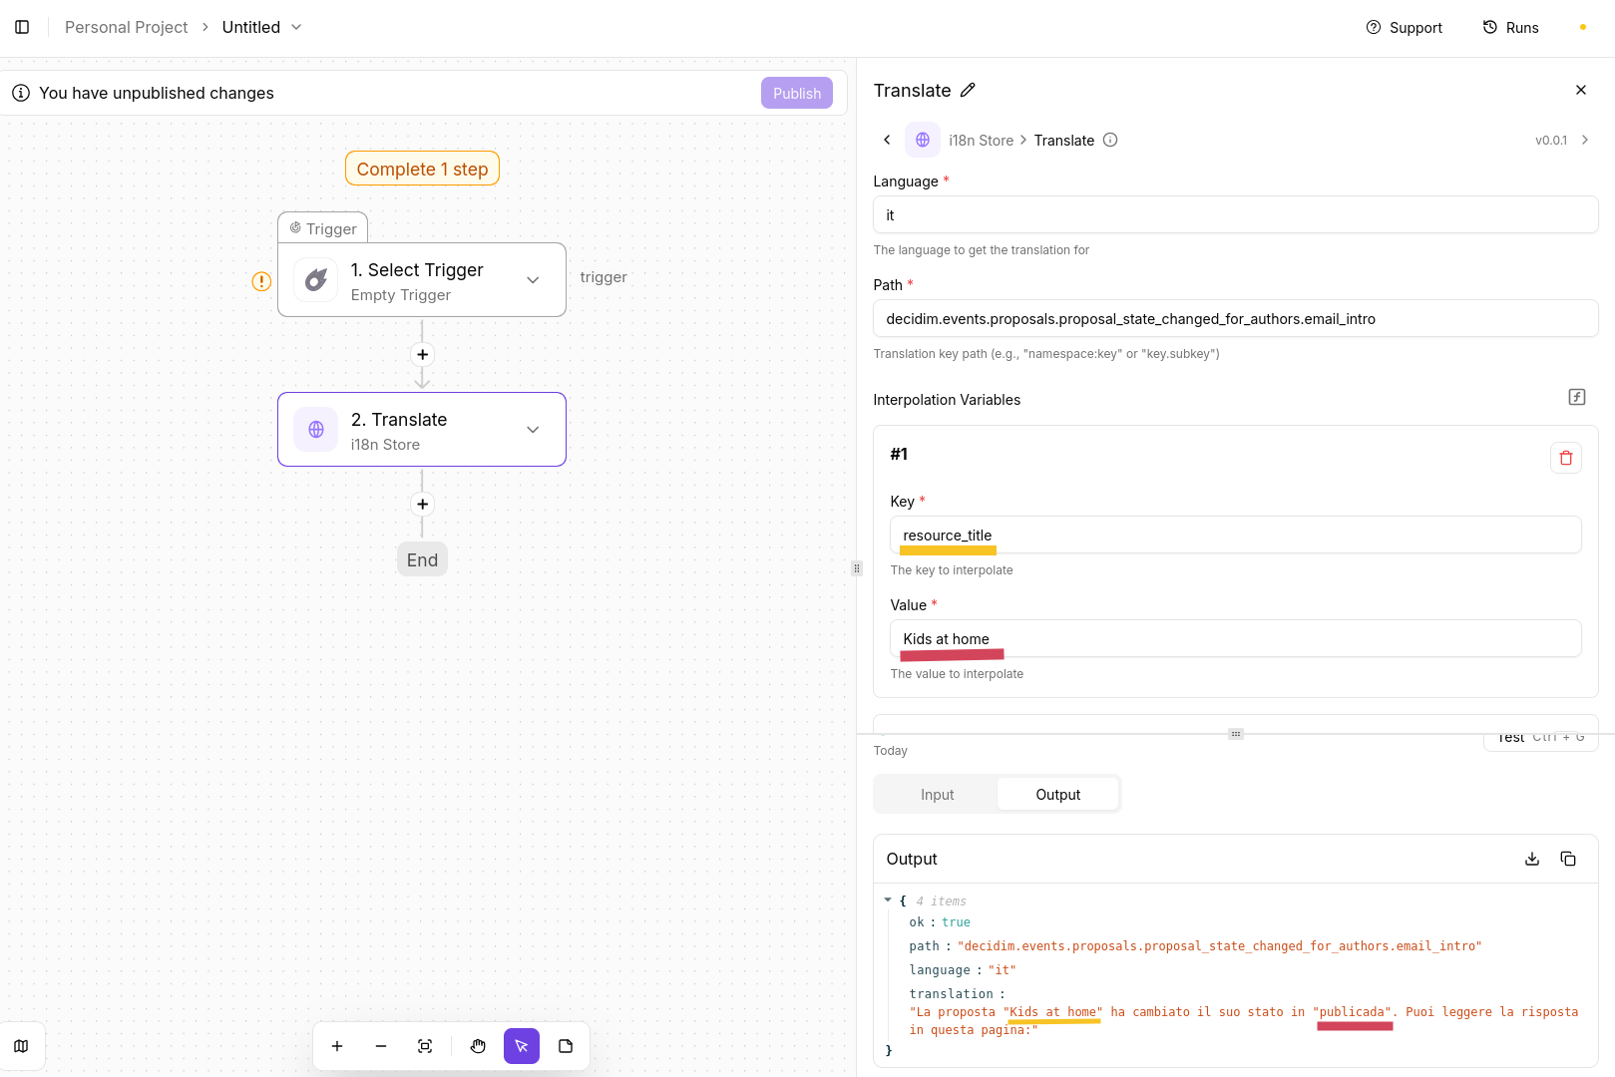
Task: Click the Complete 1 step badge
Action: (422, 169)
